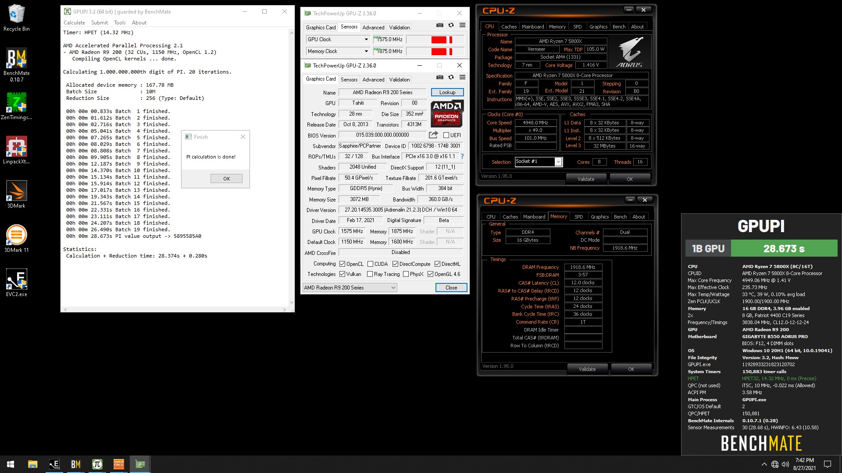
Task: Switch to Validation tab in front GPU-Z
Action: click(x=399, y=80)
